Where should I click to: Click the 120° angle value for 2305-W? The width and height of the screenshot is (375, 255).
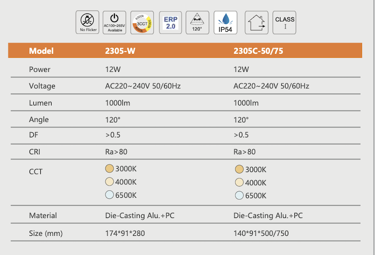[x=112, y=120]
